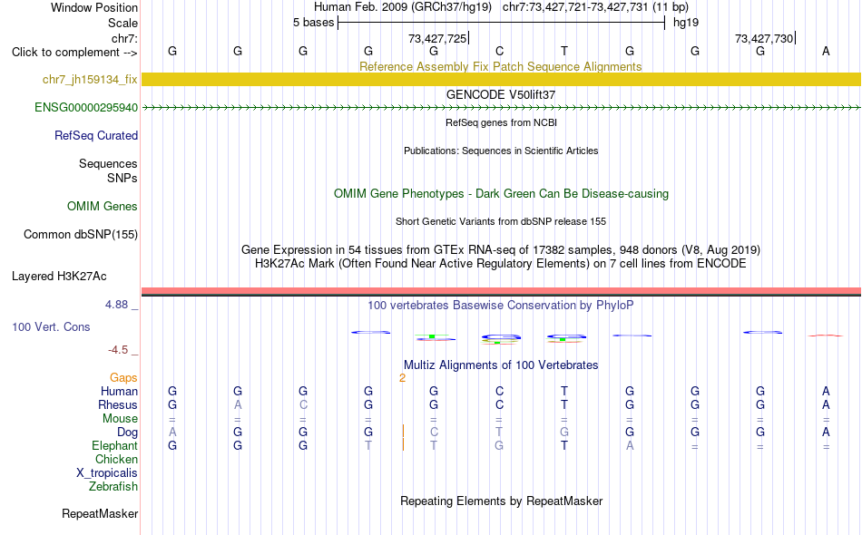Click the orange '2' in the Gaps row
862x535 pixels.
coord(402,378)
